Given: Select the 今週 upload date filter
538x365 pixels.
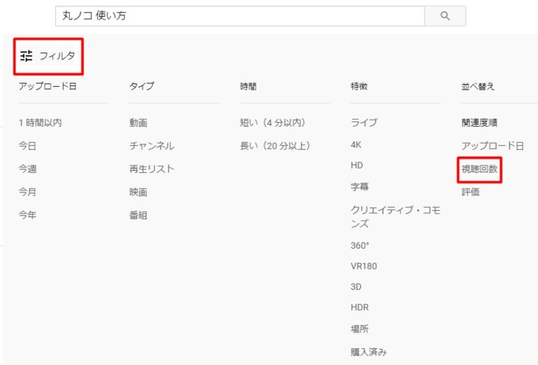Looking at the screenshot, I should coord(27,169).
